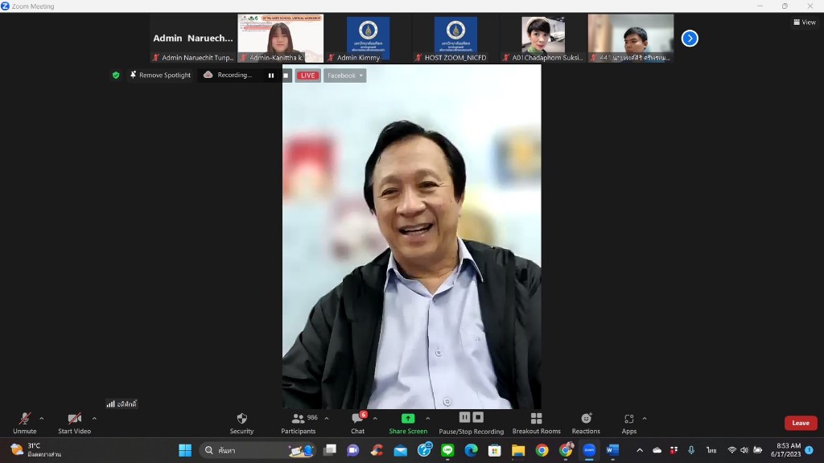Show hidden tray icons chevron
Viewport: 824px width, 463px height.
coord(640,450)
